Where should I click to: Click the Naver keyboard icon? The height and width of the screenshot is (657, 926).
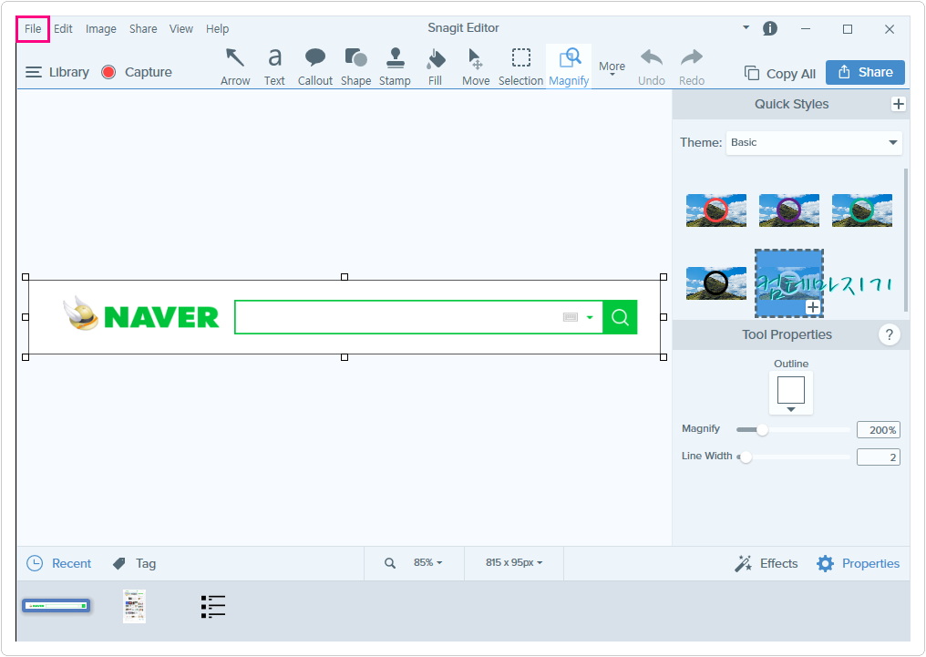tap(571, 317)
